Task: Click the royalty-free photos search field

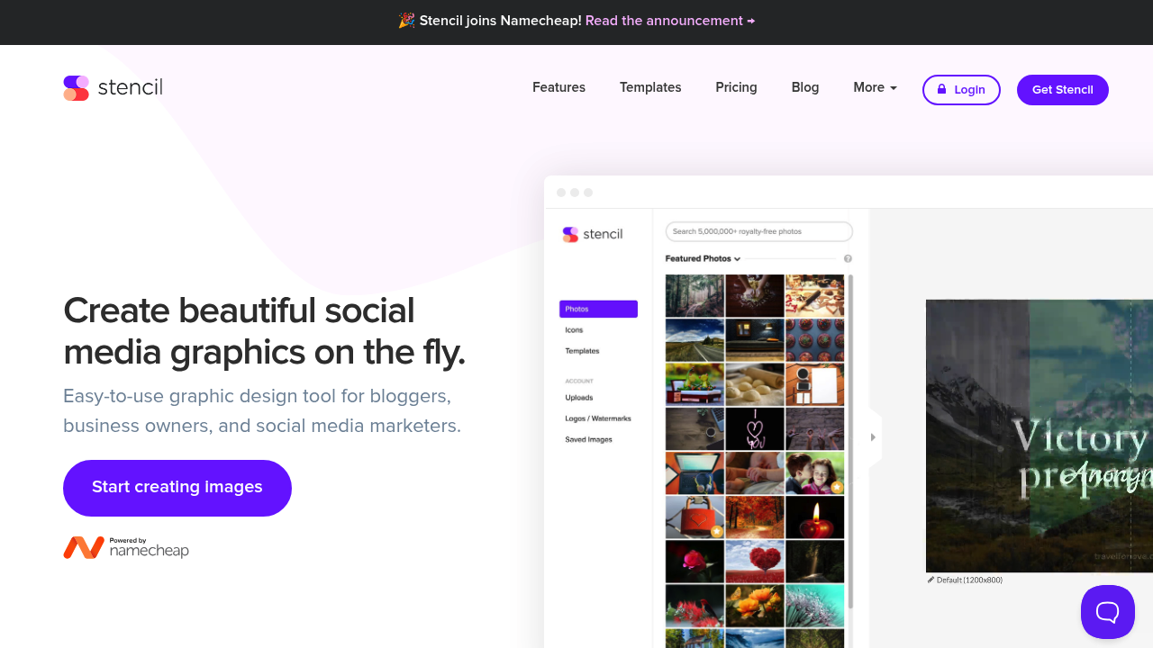Action: tap(758, 232)
